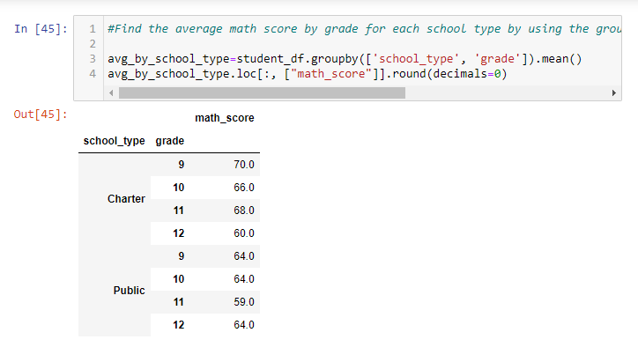Click the Charter row label

(126, 199)
